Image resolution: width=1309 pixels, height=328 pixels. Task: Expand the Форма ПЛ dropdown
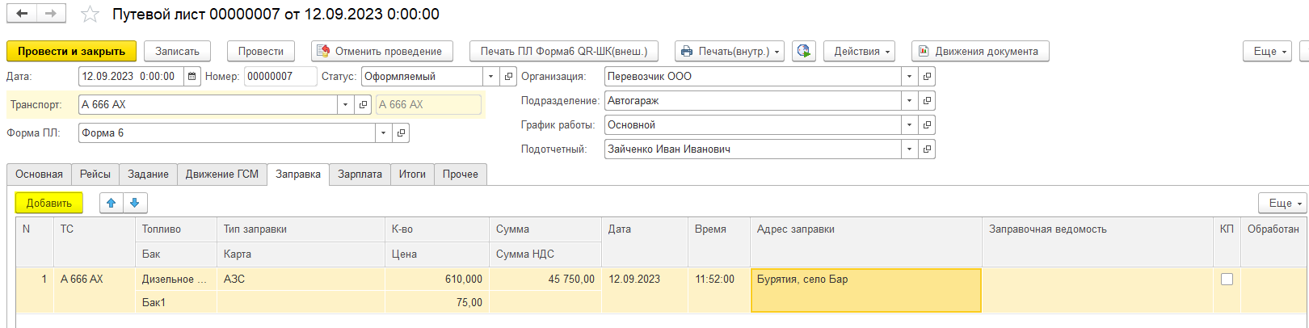pyautogui.click(x=383, y=133)
